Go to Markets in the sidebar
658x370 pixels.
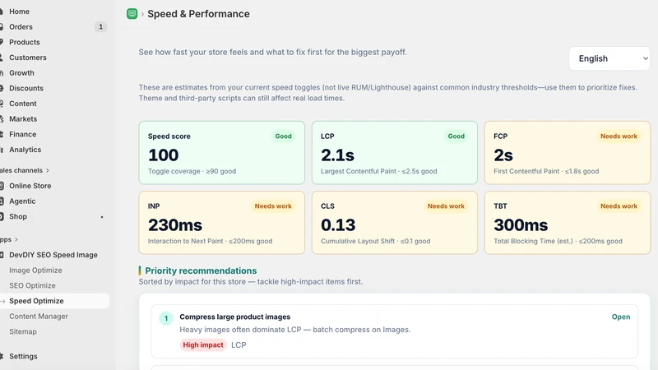(23, 118)
